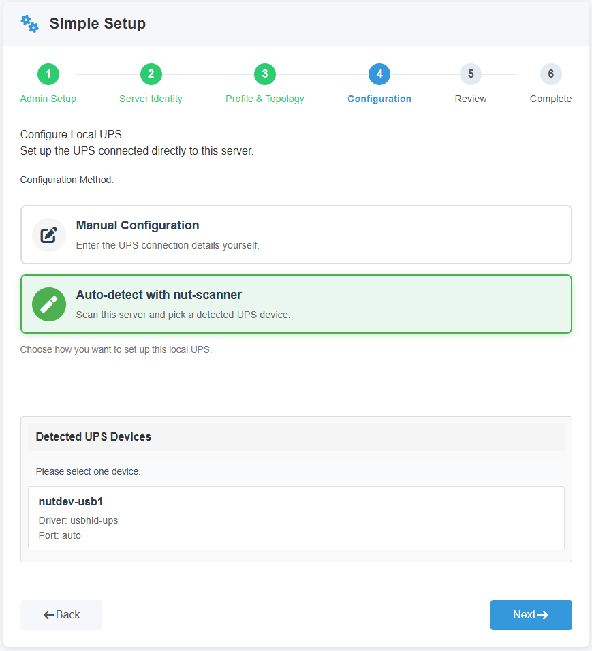The width and height of the screenshot is (592, 651).
Task: Click the blue step 4 Configuration circle
Action: coord(379,74)
